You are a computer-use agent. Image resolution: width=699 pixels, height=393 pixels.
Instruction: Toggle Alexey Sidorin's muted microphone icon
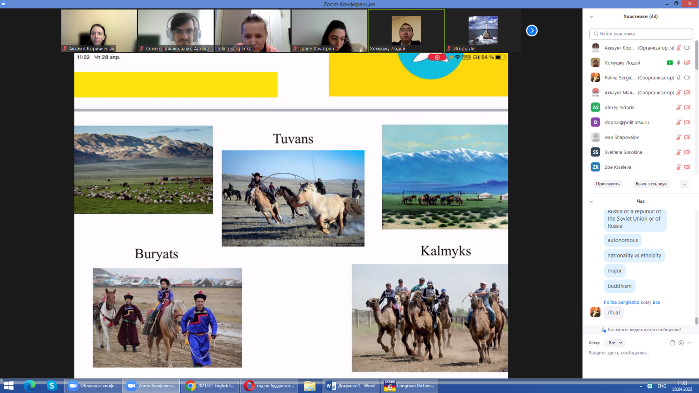tap(679, 107)
